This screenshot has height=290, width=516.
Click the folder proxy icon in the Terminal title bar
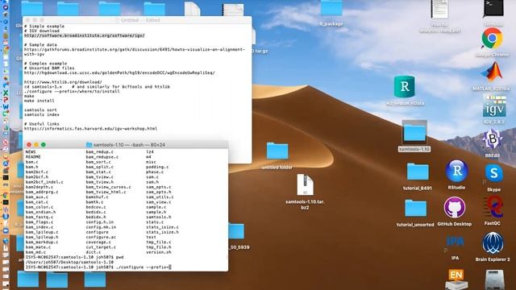[x=89, y=145]
